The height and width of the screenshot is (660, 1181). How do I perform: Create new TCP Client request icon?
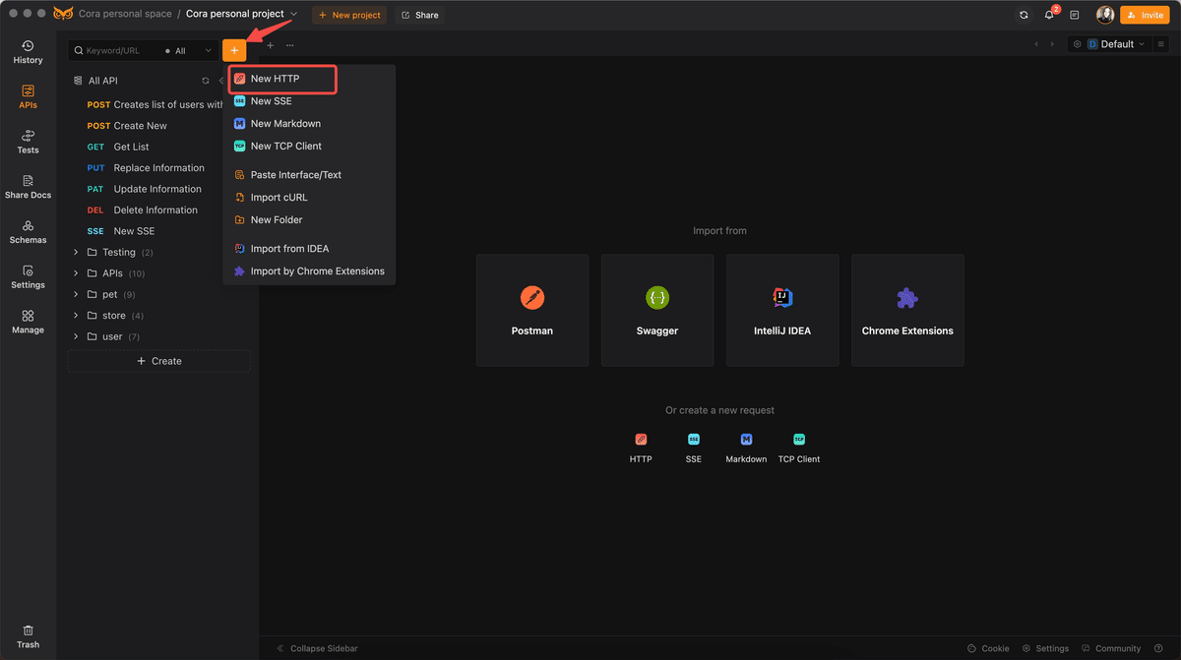[799, 440]
